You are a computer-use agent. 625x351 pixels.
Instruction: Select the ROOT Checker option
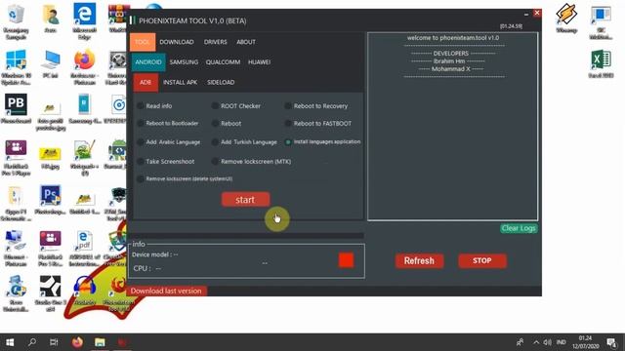point(236,106)
